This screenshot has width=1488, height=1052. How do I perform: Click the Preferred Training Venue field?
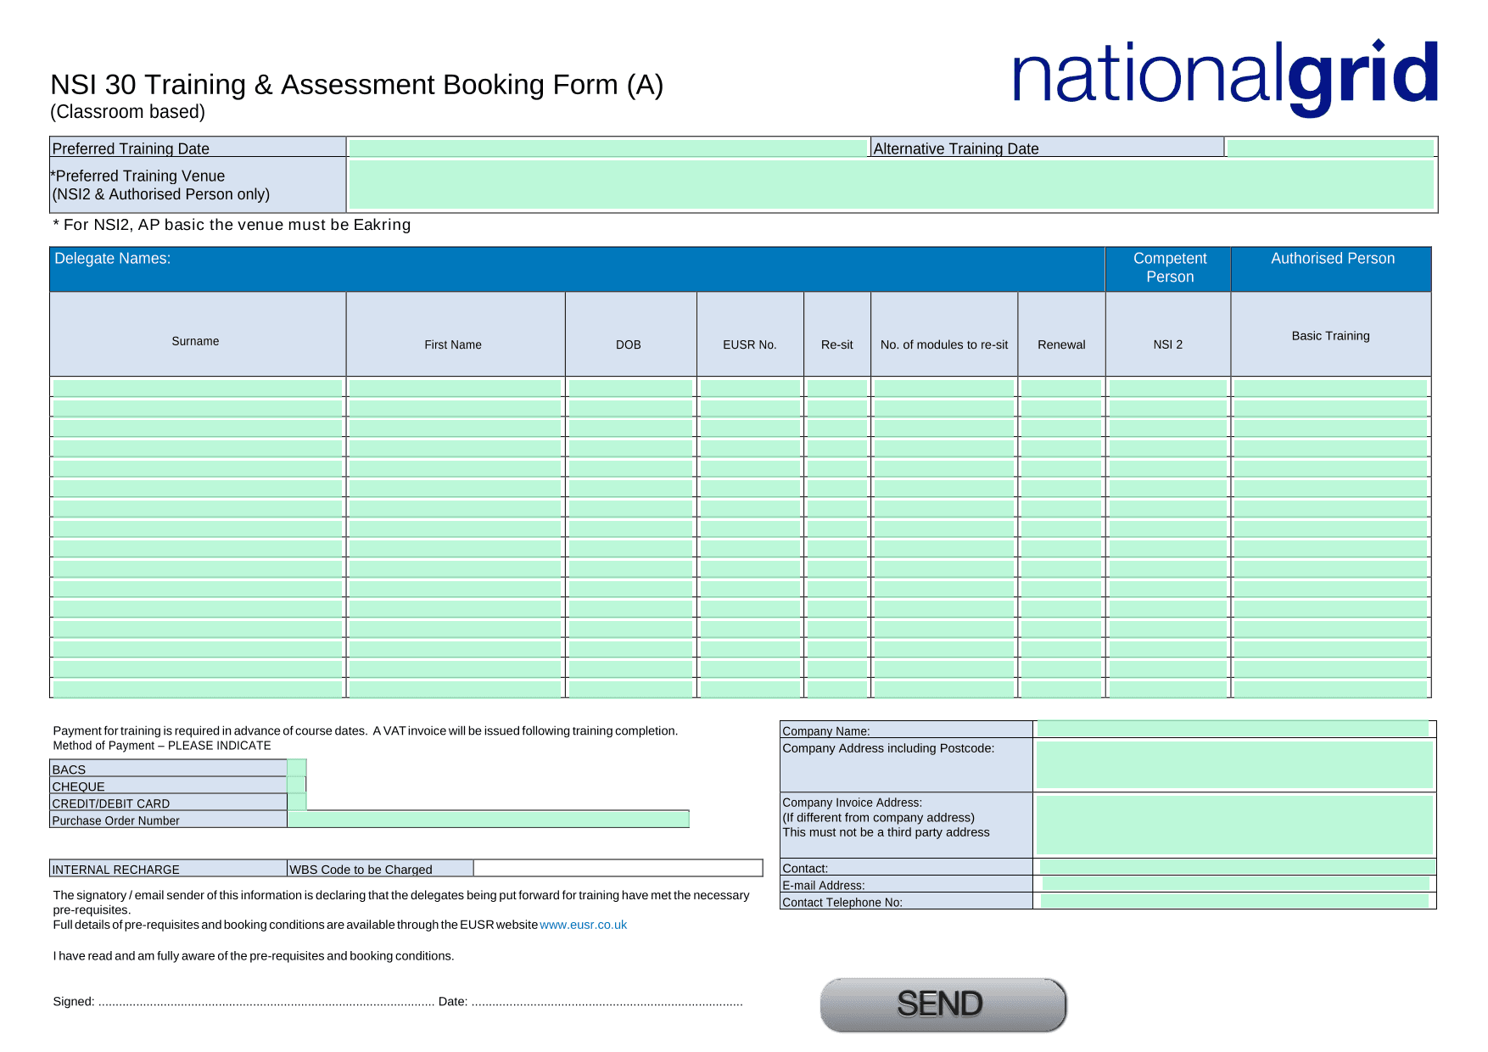891,184
